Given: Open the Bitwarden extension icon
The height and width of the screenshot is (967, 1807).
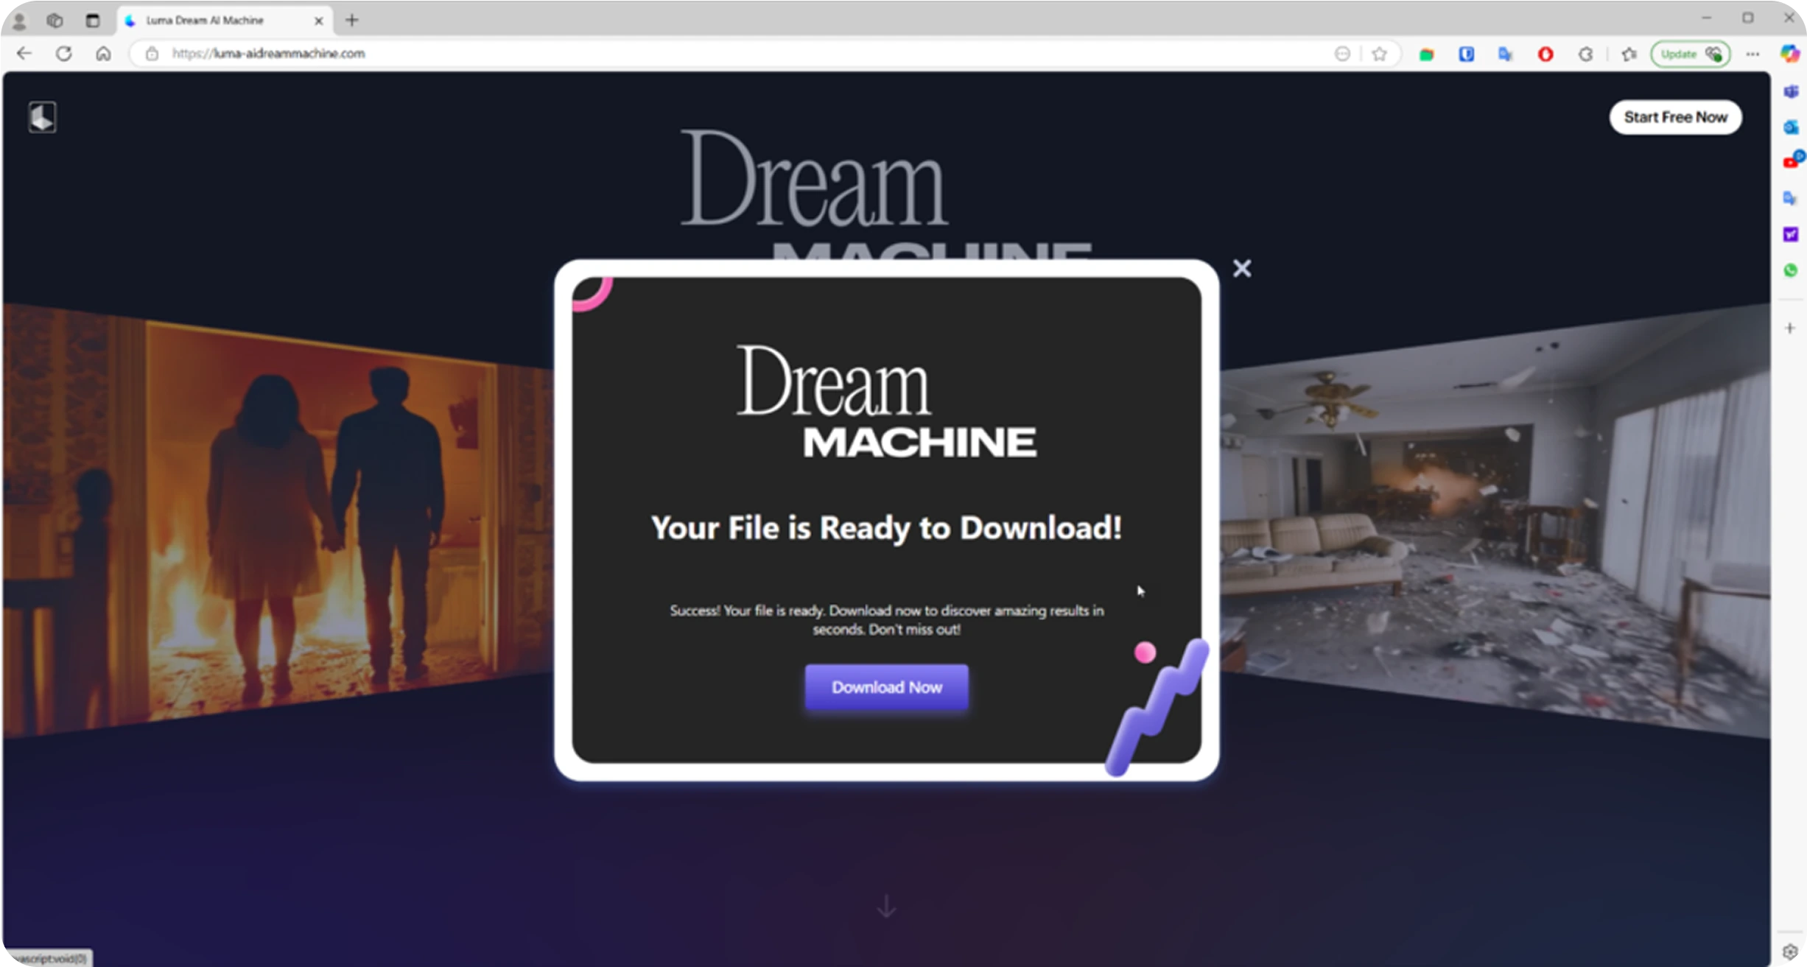Looking at the screenshot, I should (x=1466, y=54).
